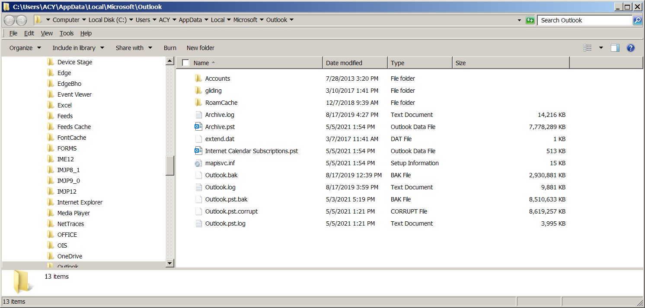Click the Outlook.bak file icon

(198, 175)
